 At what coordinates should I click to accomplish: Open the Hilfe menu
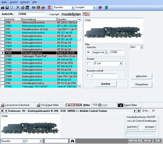click(35, 2)
